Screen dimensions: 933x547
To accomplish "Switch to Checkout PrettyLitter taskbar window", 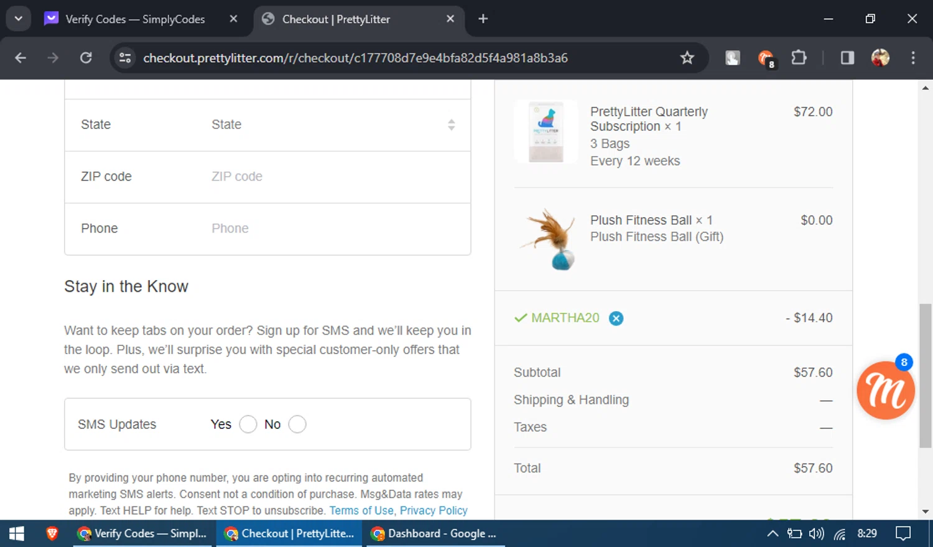I will 289,534.
